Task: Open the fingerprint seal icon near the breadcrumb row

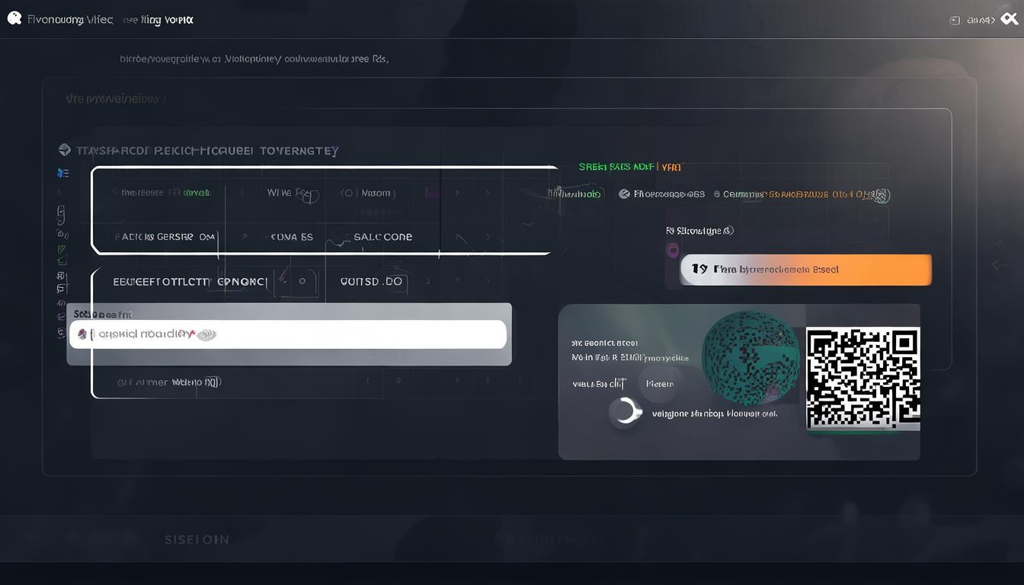Action: point(882,196)
